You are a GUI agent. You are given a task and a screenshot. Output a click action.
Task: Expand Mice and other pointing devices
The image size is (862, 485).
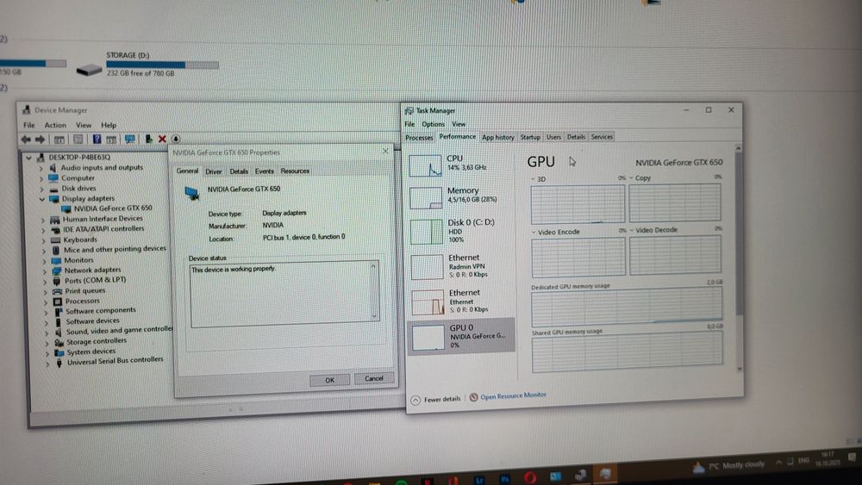(x=44, y=251)
